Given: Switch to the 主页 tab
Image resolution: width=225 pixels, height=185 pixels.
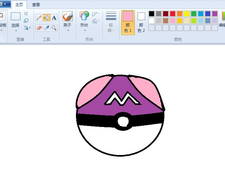Looking at the screenshot, I should click(19, 4).
